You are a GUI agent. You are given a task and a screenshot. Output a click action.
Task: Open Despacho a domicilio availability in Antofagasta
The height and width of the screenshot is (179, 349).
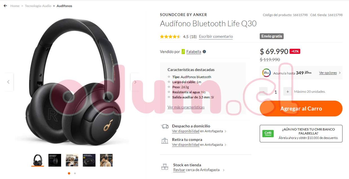coord(199,131)
